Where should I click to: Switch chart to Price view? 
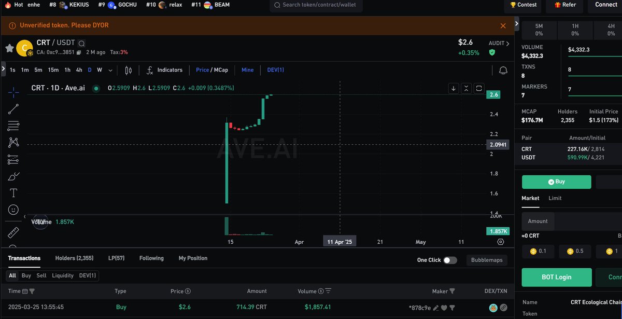202,70
